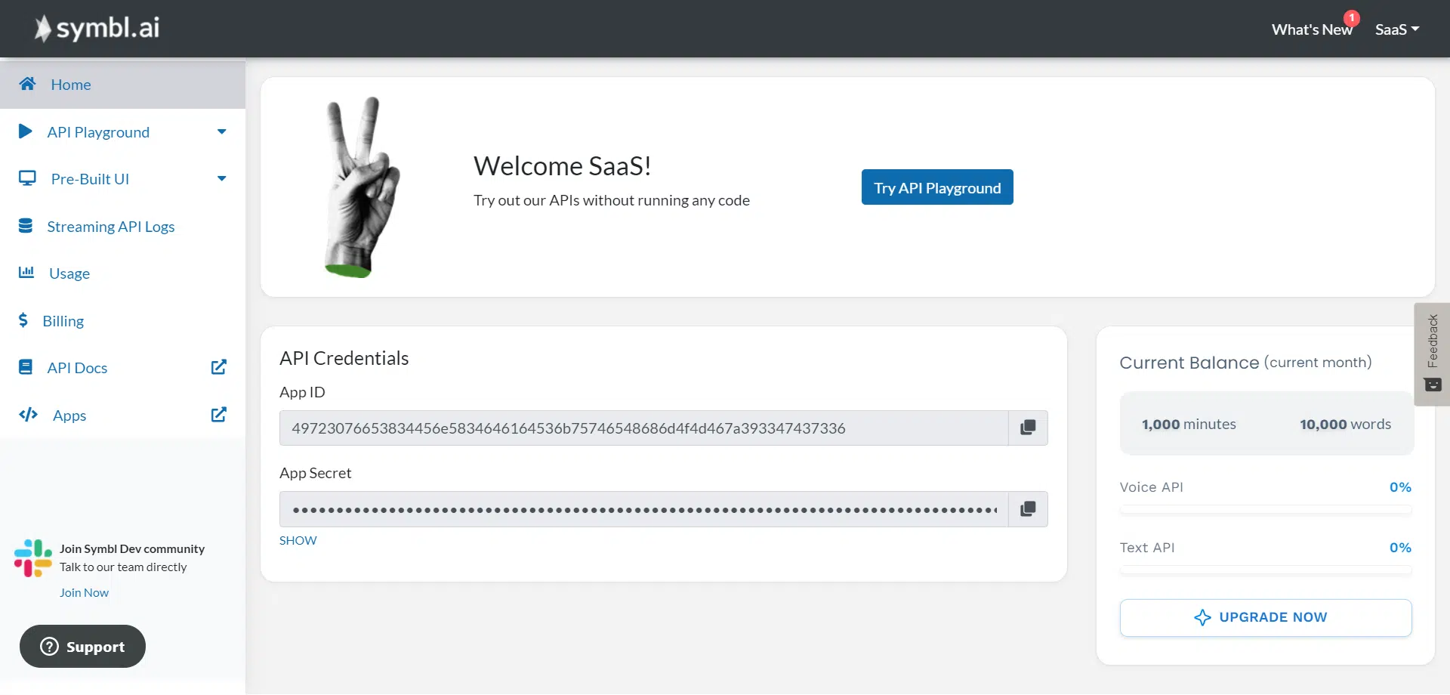Click the Streaming API Logs database icon

tap(26, 226)
